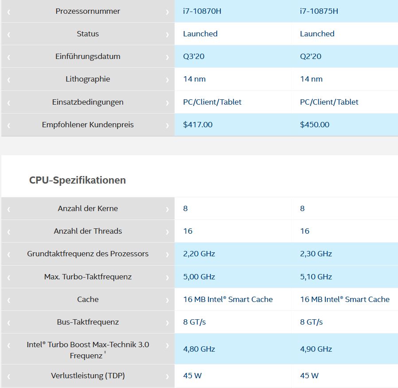Click right chevron in Anzahl der Kerne row
Screen dimensions: 398x388
click(x=167, y=209)
